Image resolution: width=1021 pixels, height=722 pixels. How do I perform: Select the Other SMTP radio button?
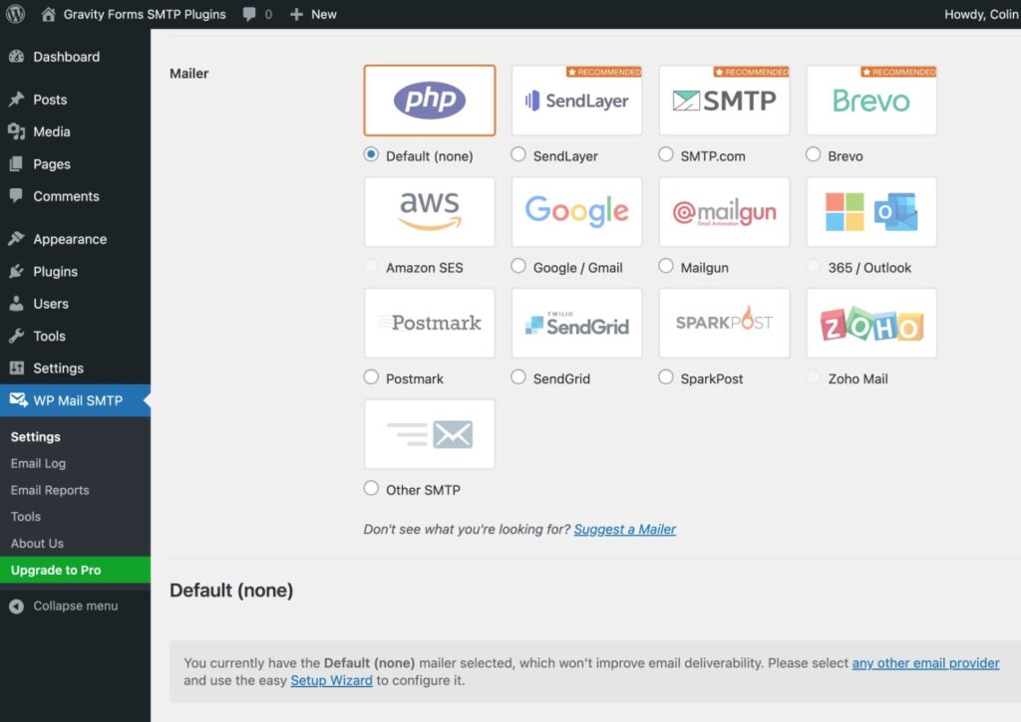[x=371, y=488]
